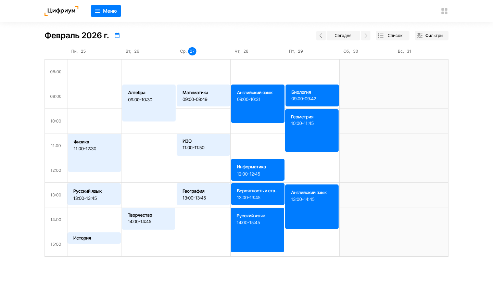This screenshot has height=308, width=493.
Task: Open the Фильтры filters panel
Action: (x=431, y=36)
